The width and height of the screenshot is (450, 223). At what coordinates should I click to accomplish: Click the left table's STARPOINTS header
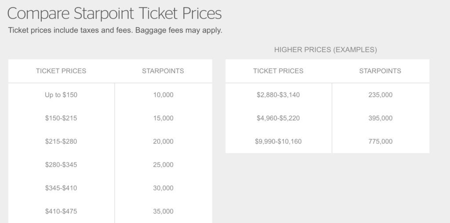pos(163,71)
